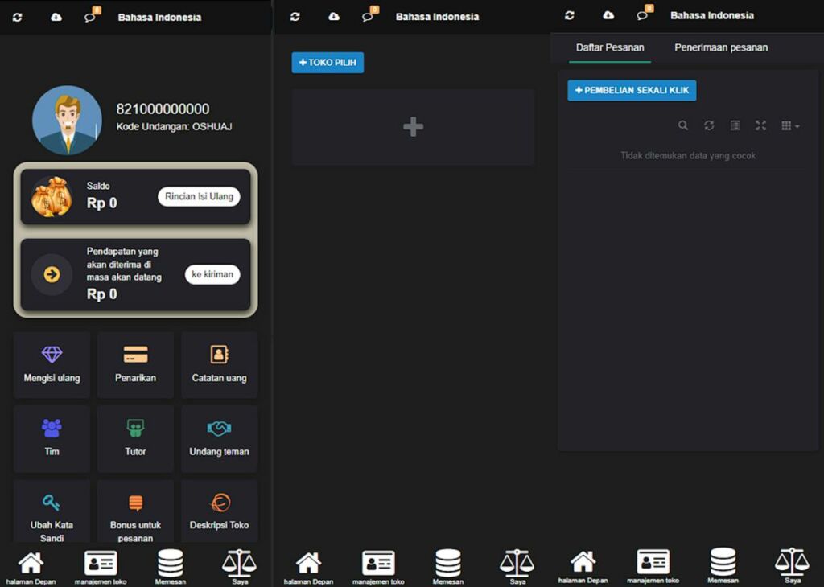The height and width of the screenshot is (587, 824).
Task: Open Ubah Kata Sandi key tile
Action: point(51,511)
